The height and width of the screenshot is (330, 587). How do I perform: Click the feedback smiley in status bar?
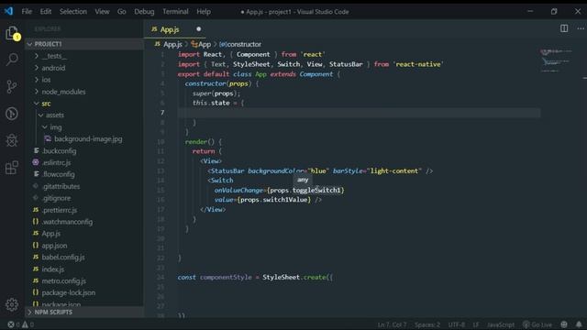[x=564, y=324]
